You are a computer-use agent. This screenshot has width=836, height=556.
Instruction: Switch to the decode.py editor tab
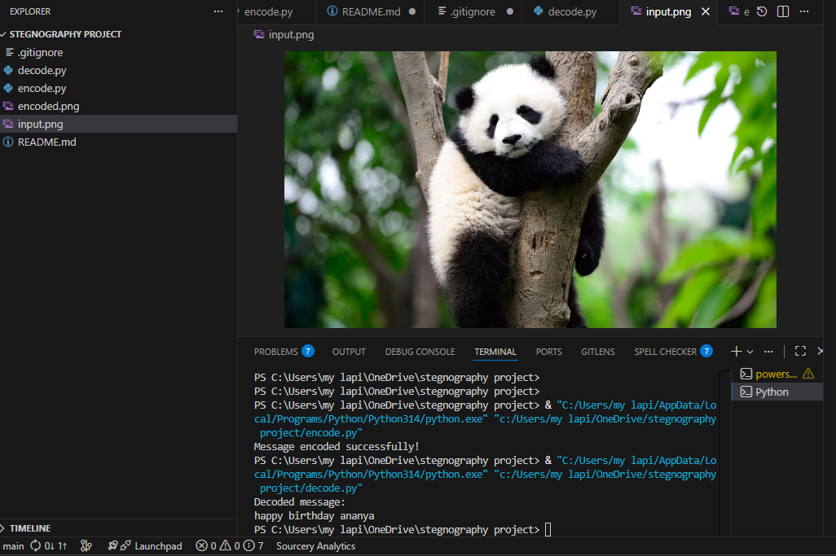[x=571, y=12]
